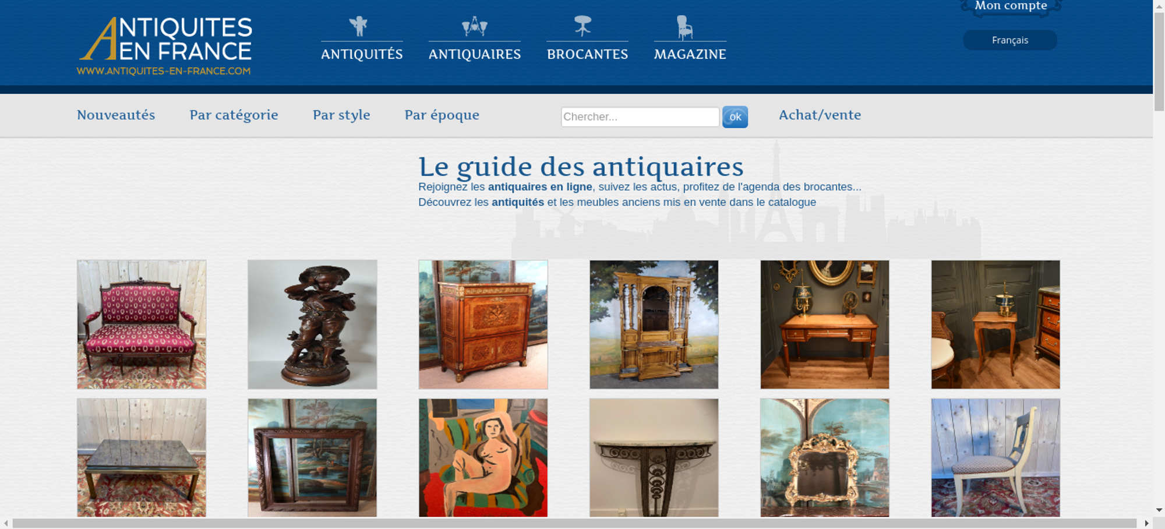Open the Achat/vente link

coord(820,115)
